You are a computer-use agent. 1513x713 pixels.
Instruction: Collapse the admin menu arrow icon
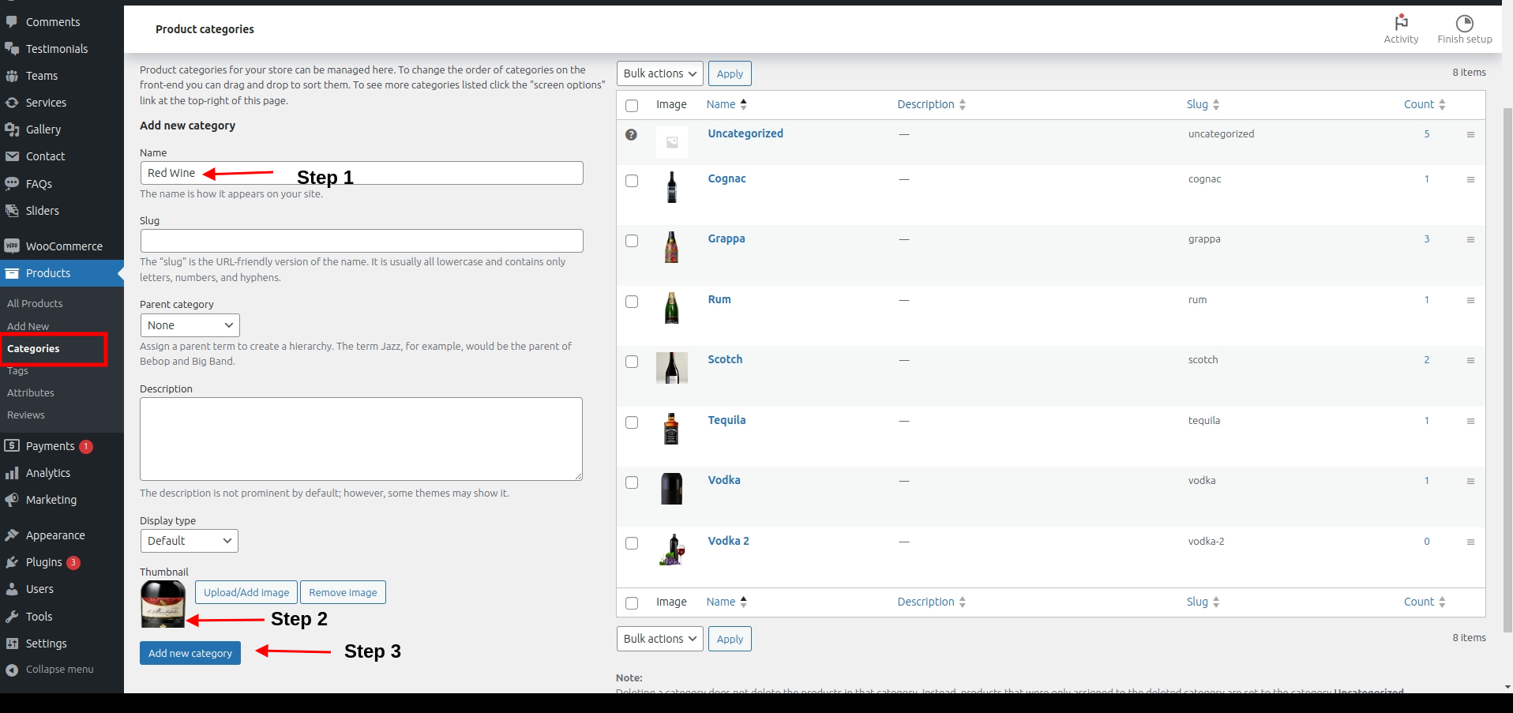coord(12,670)
